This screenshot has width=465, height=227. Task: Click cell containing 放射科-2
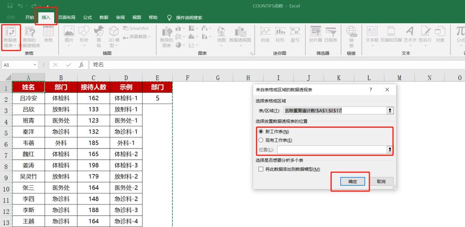pos(126,177)
